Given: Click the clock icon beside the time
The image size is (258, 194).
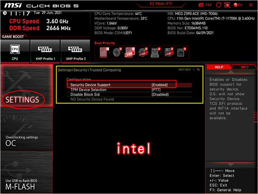Looking at the screenshot, I should point(5,13).
